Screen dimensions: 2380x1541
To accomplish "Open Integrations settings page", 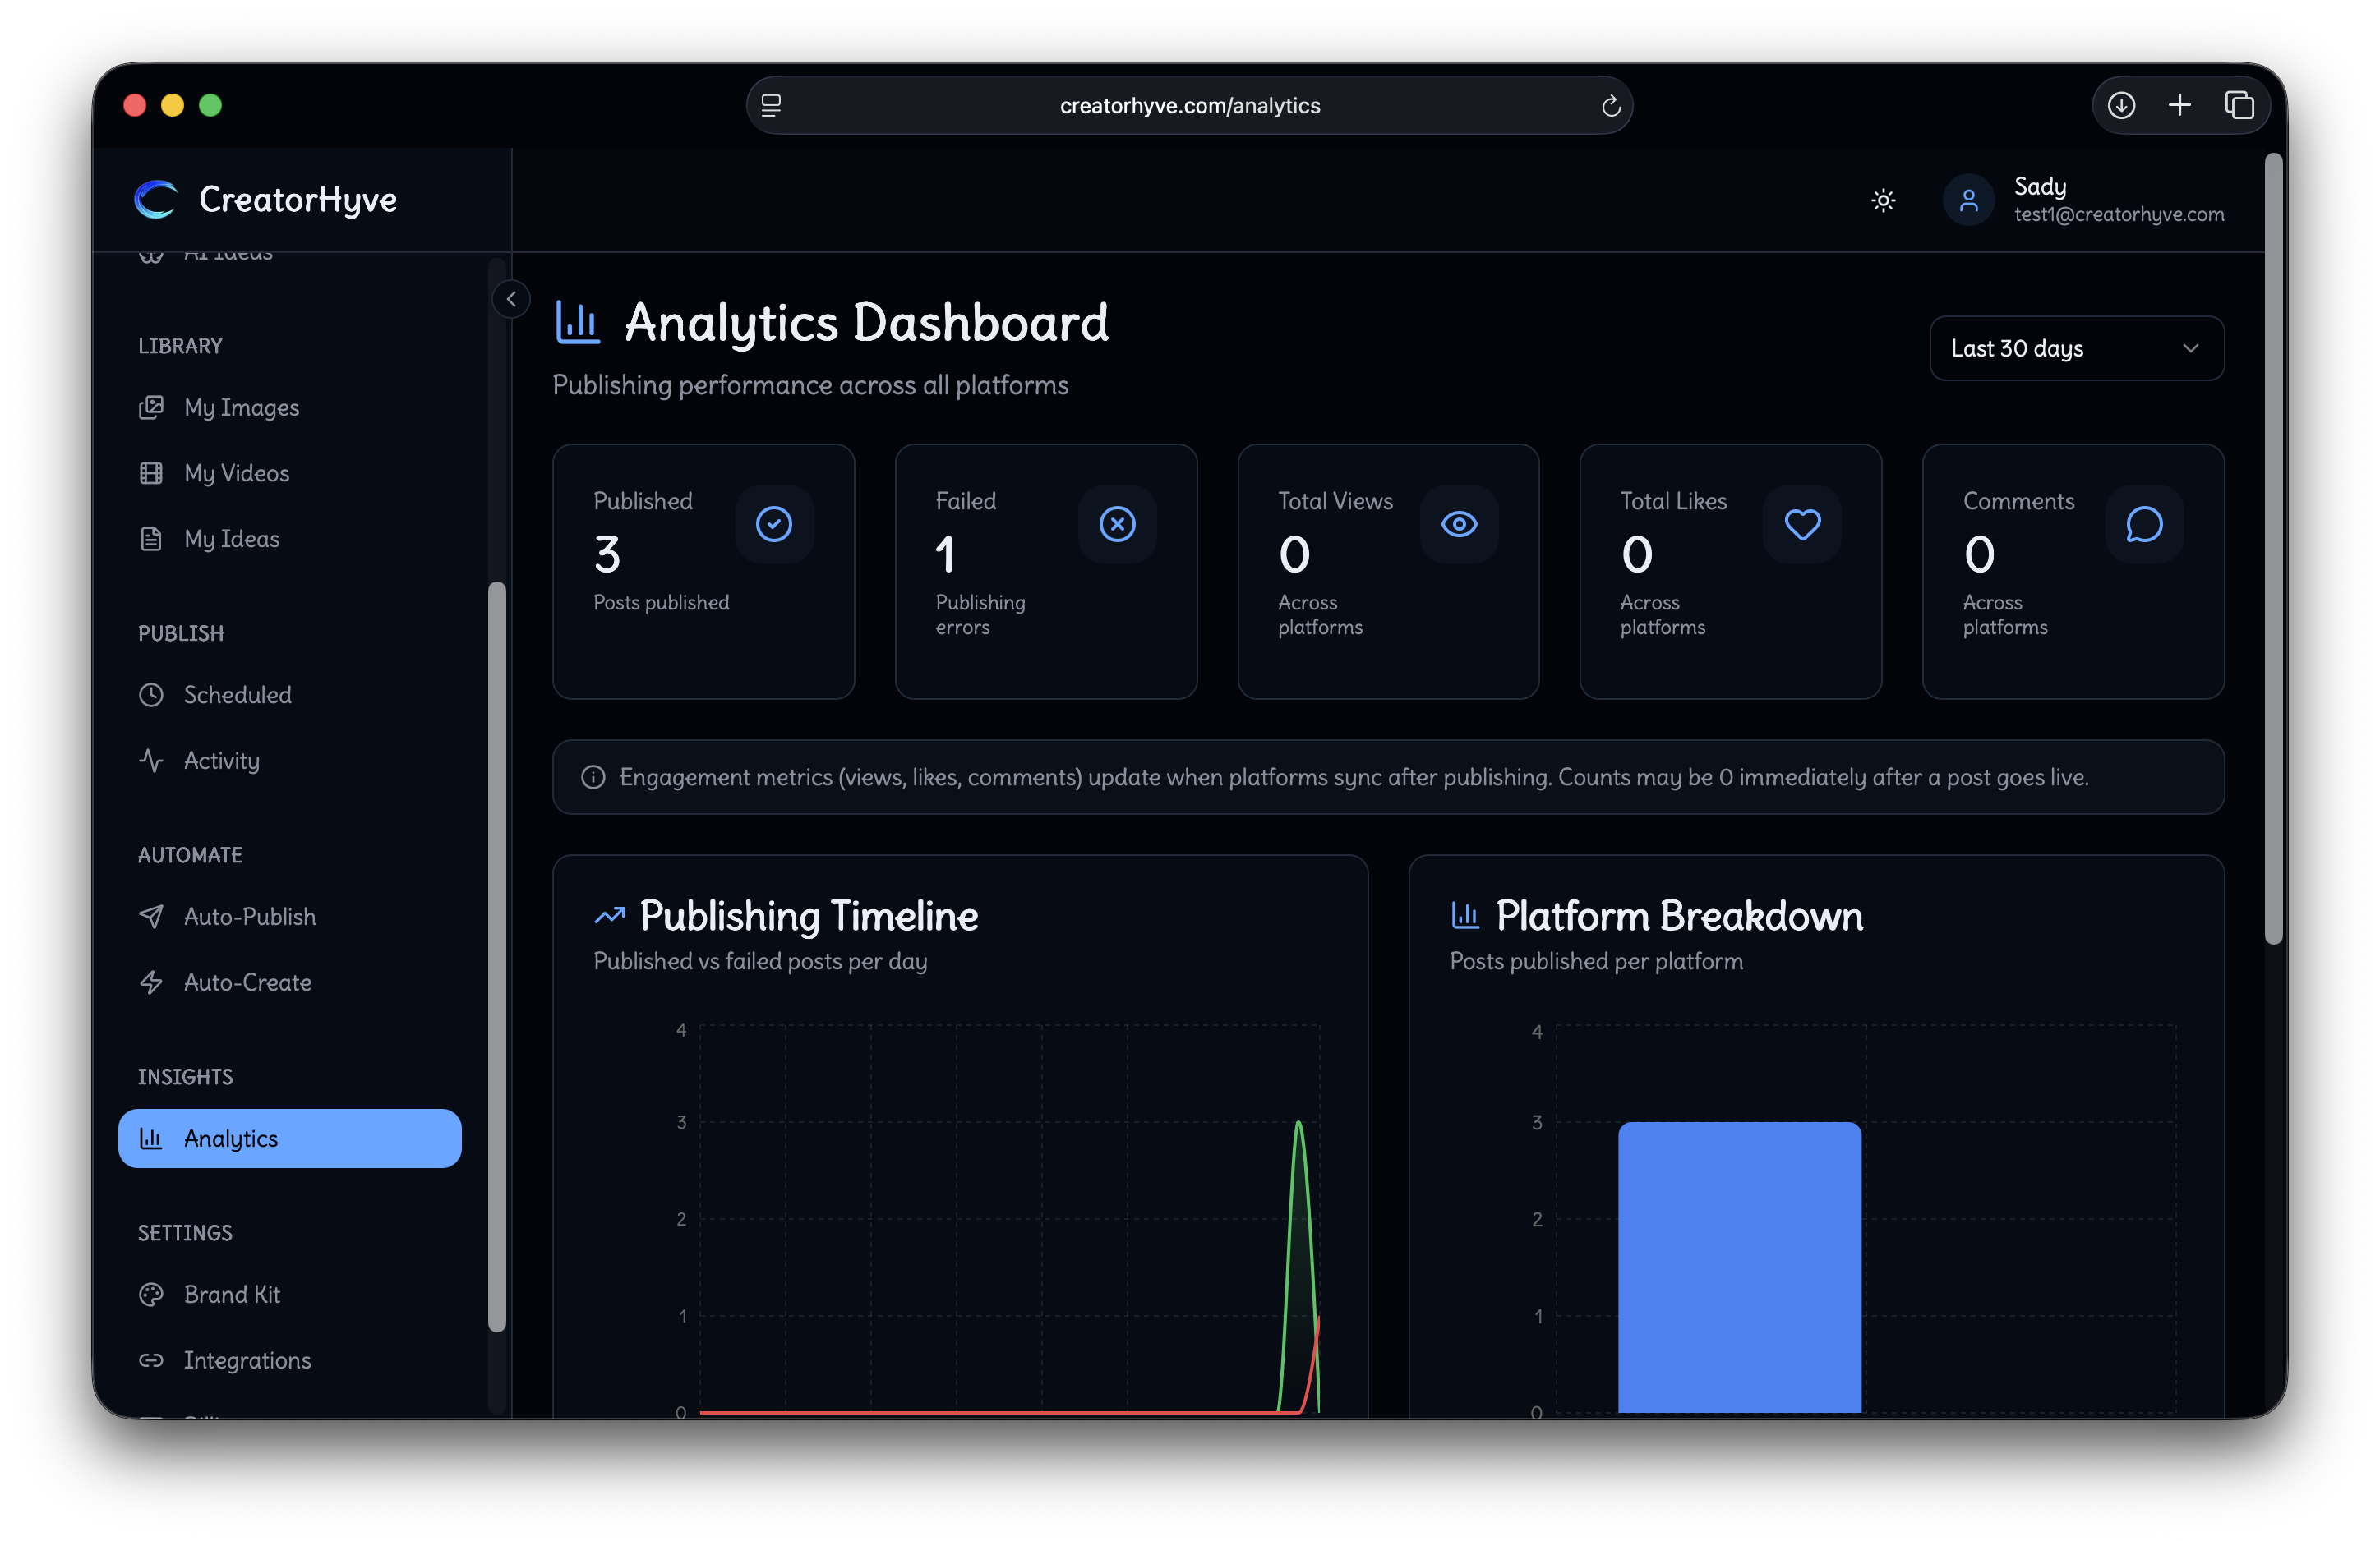I will click(247, 1361).
